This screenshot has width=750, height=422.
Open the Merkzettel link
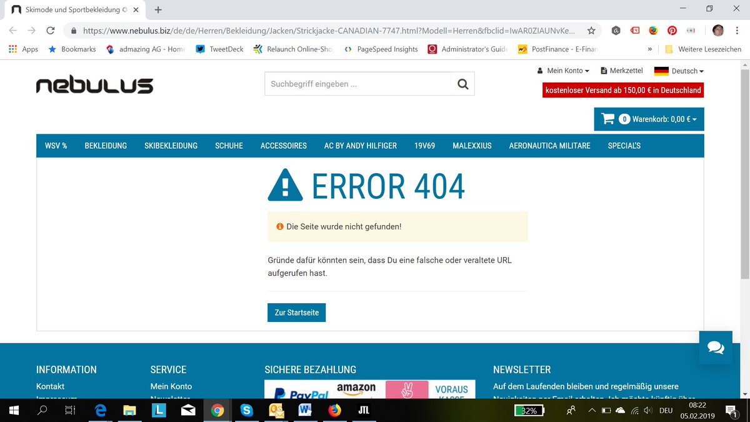[x=622, y=71]
